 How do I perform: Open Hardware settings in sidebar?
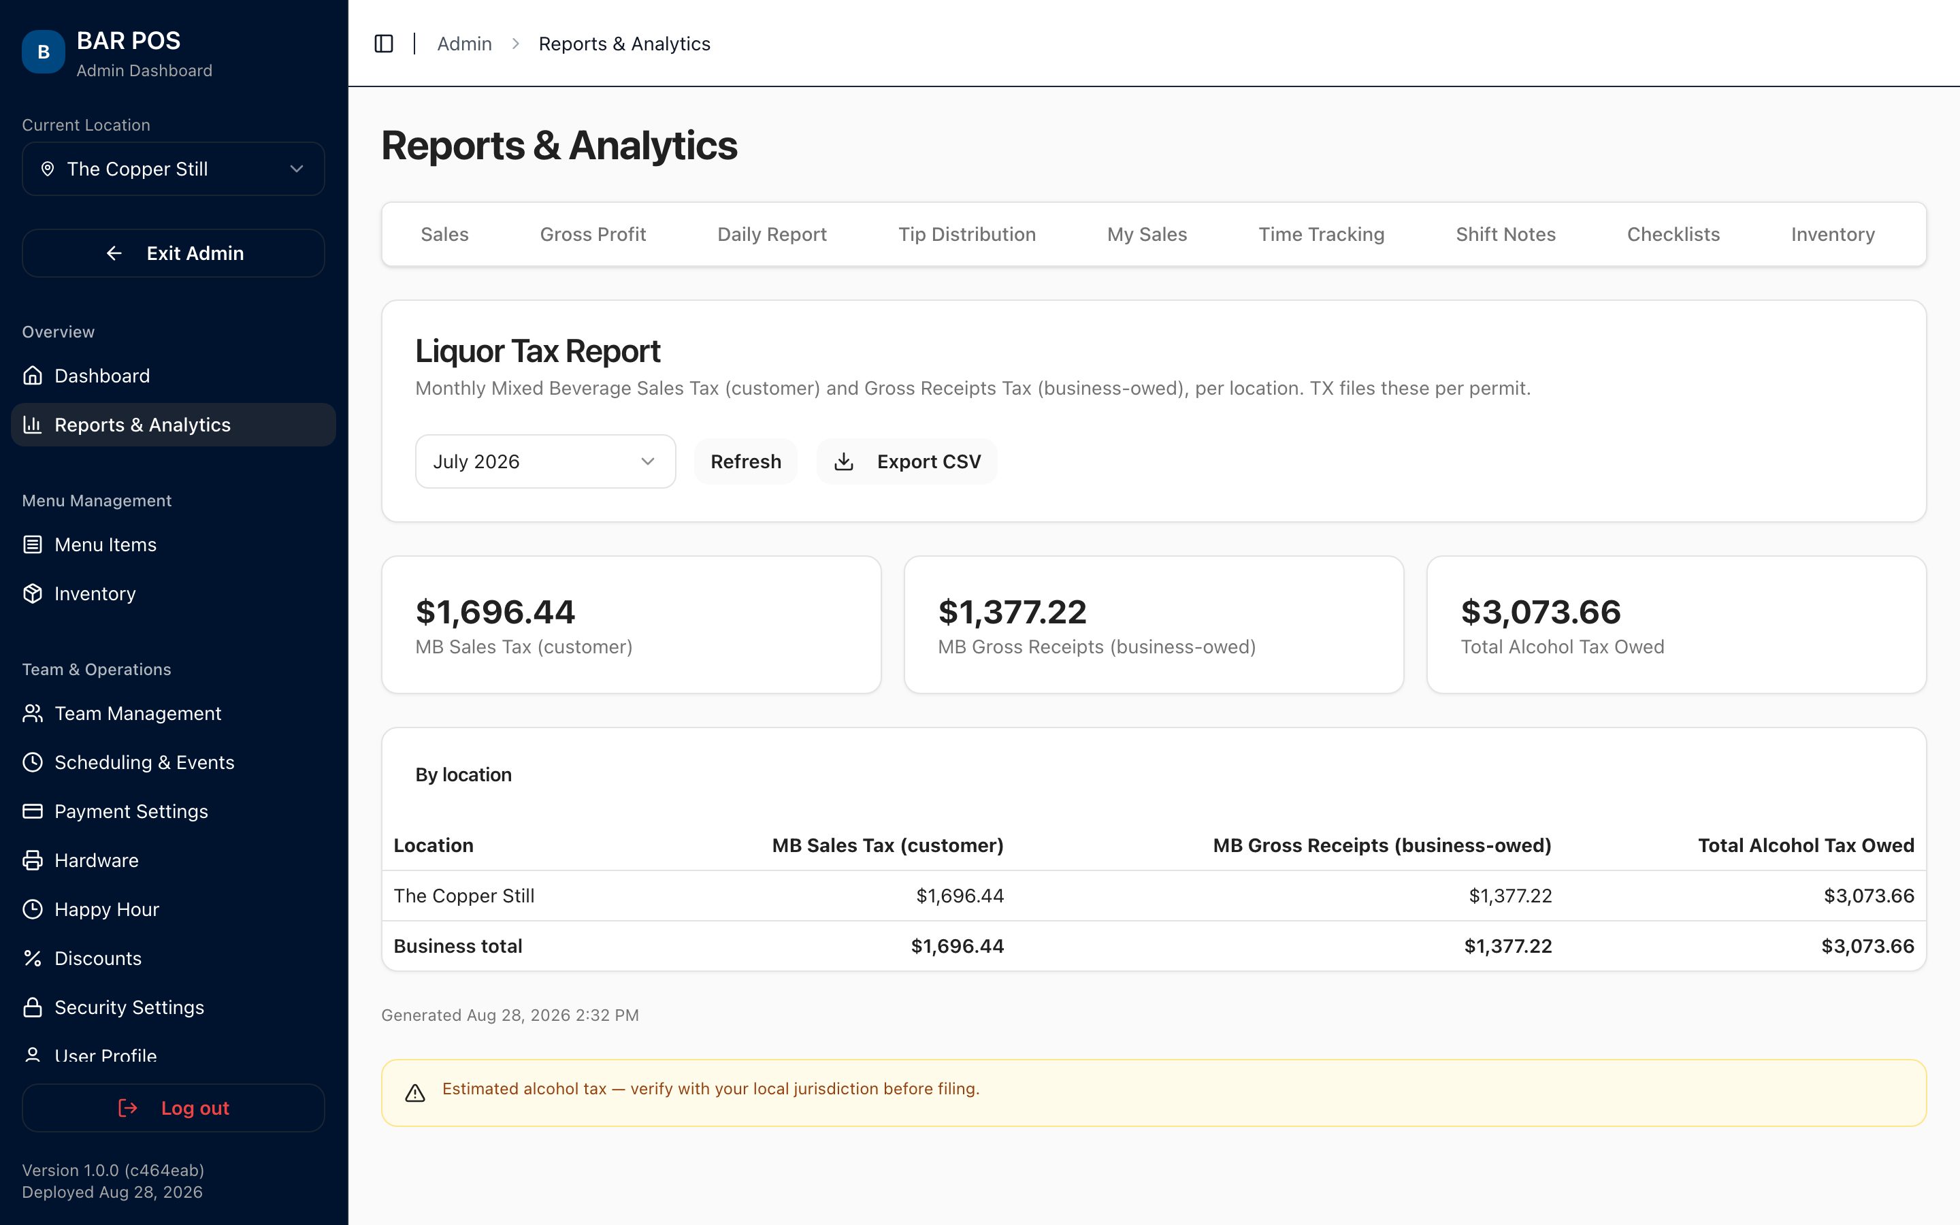point(174,860)
